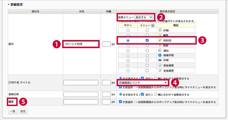The width and height of the screenshot is (228, 120).
Task: Select 幅に合わせて省略表示する radio for 登録日時
Action: 156,94
